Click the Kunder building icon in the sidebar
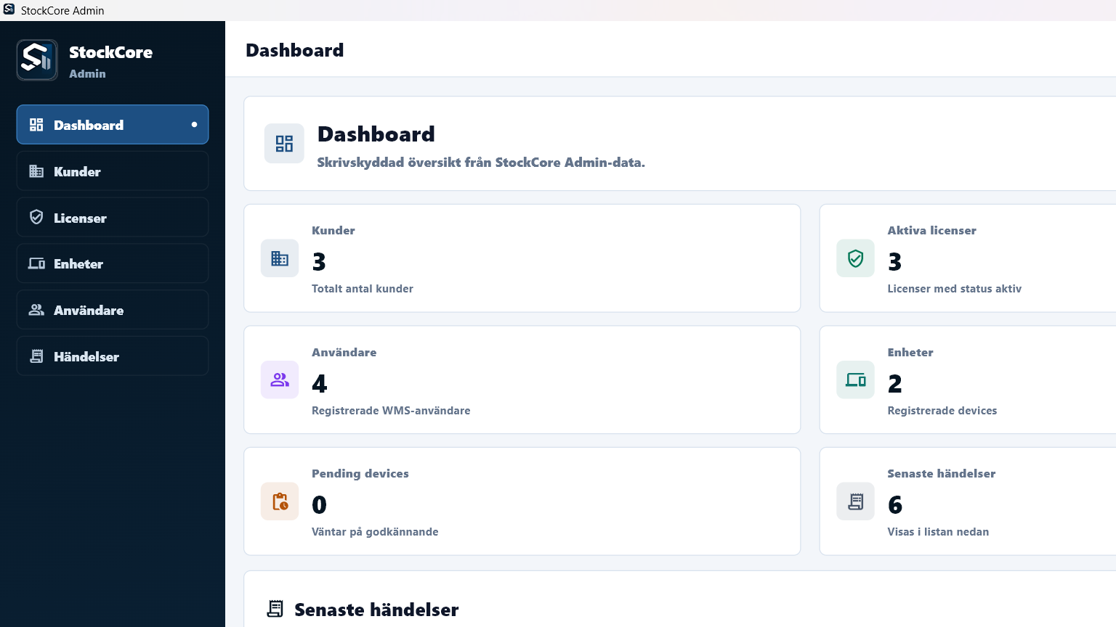The image size is (1116, 627). pos(36,171)
